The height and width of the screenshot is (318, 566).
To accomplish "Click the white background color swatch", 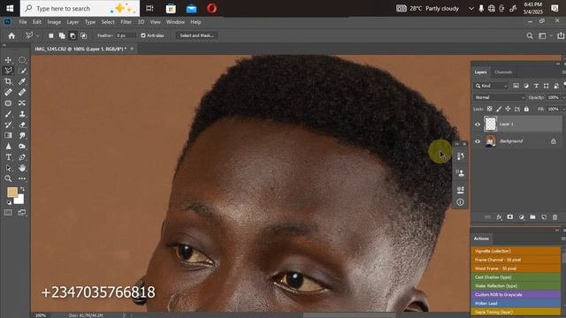I will pyautogui.click(x=19, y=200).
